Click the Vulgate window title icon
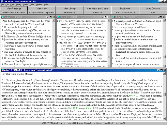Image resolution: width=167 pixels, height=125 pixels. [113, 17]
